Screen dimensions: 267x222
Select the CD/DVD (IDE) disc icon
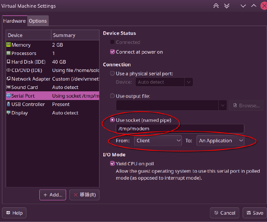[x=9, y=70]
